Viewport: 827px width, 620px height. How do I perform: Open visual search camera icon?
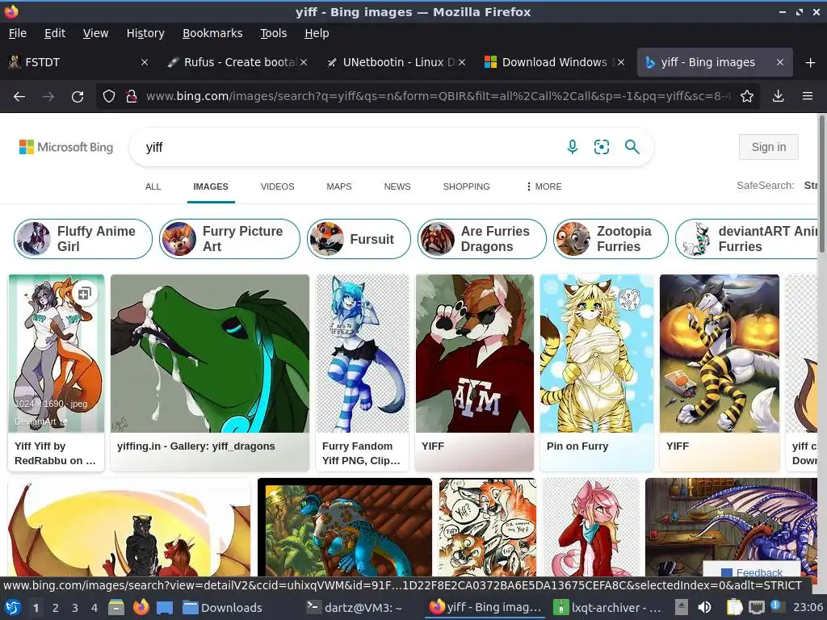pos(601,147)
